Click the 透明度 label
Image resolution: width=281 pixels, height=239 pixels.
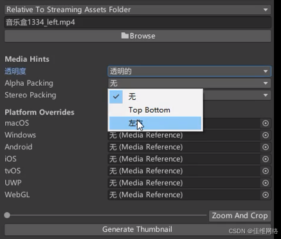(x=15, y=72)
